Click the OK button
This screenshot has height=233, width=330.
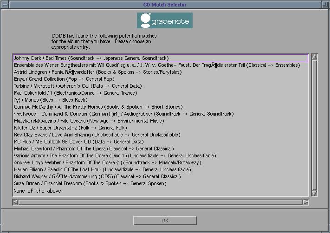click(x=165, y=220)
